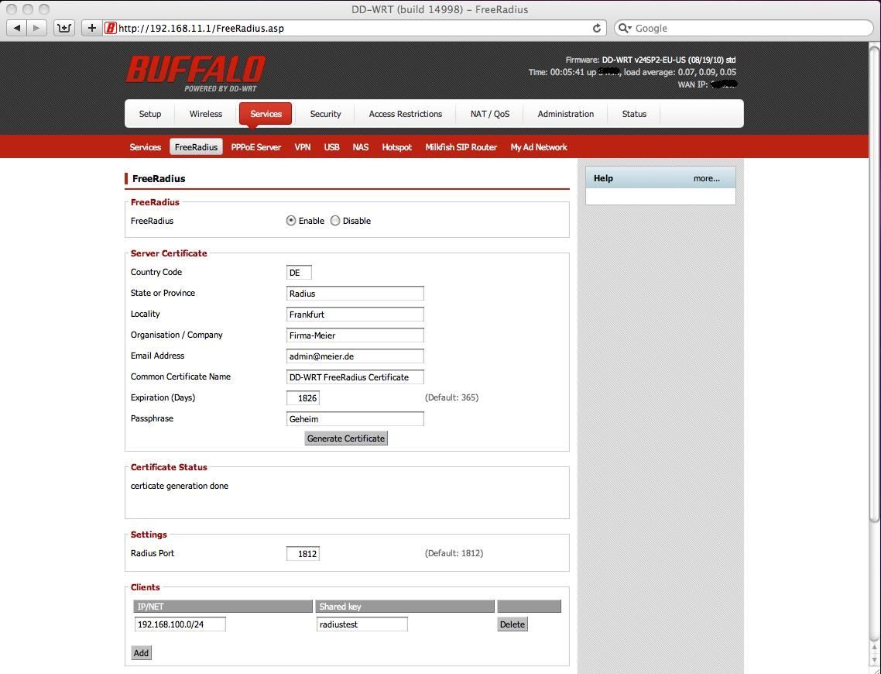The image size is (881, 674).
Task: Open the Google search magnifier dropdown
Action: tap(625, 28)
